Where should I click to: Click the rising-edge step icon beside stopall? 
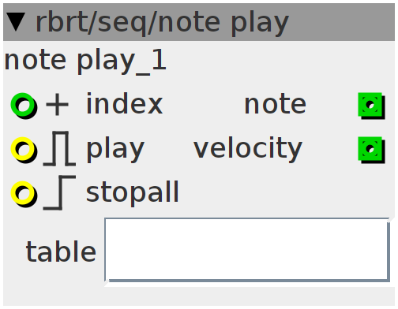59,193
